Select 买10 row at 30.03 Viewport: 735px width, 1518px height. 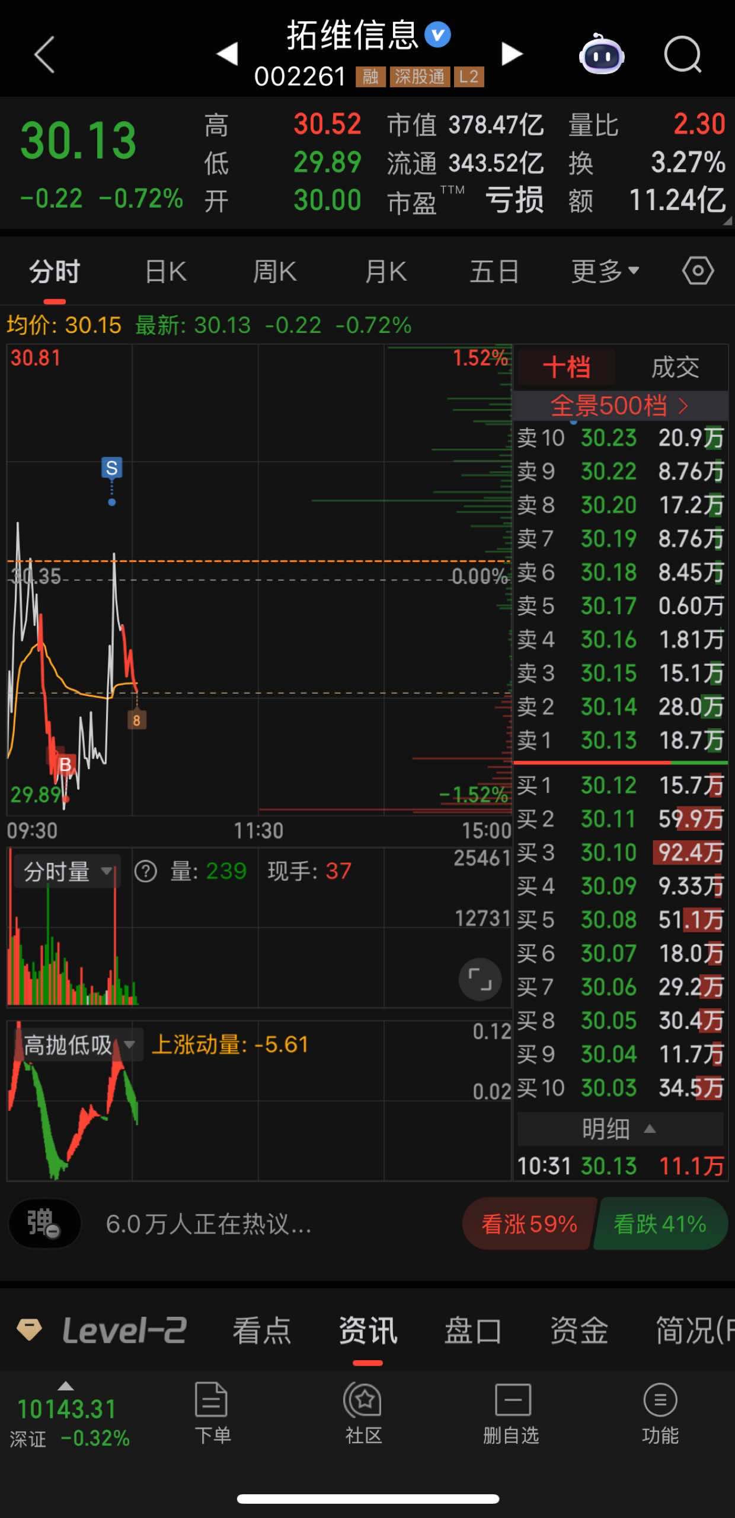[x=620, y=1088]
